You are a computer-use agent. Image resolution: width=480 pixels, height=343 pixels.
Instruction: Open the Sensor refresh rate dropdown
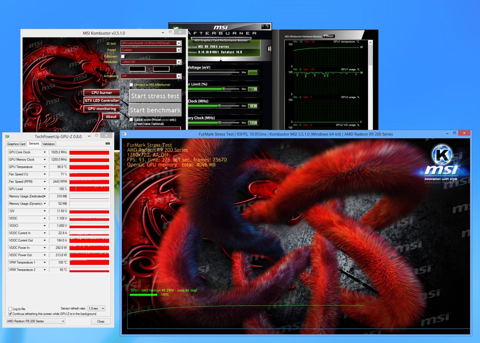pyautogui.click(x=97, y=308)
